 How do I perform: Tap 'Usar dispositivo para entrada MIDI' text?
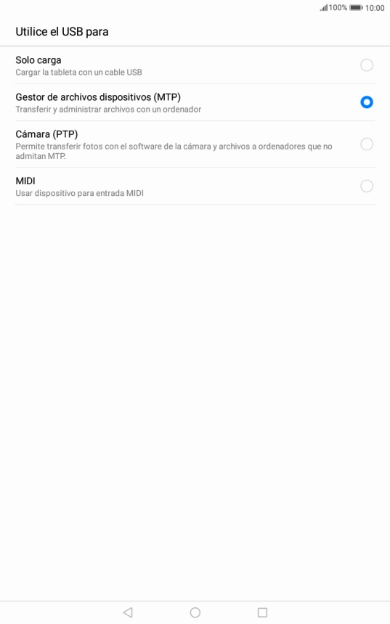tap(80, 194)
